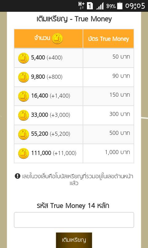Click the True Money 14-digit code field
The width and height of the screenshot is (148, 248).
(74, 220)
